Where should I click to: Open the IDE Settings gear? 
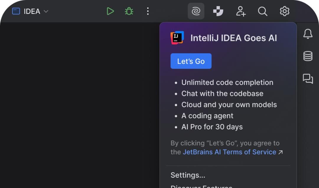coord(284,11)
